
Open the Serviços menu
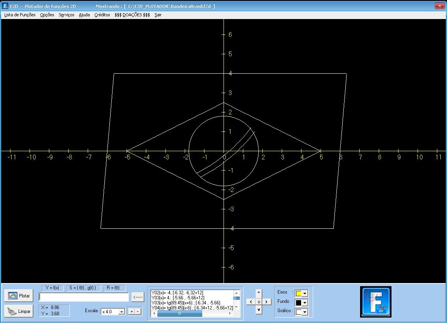point(66,15)
